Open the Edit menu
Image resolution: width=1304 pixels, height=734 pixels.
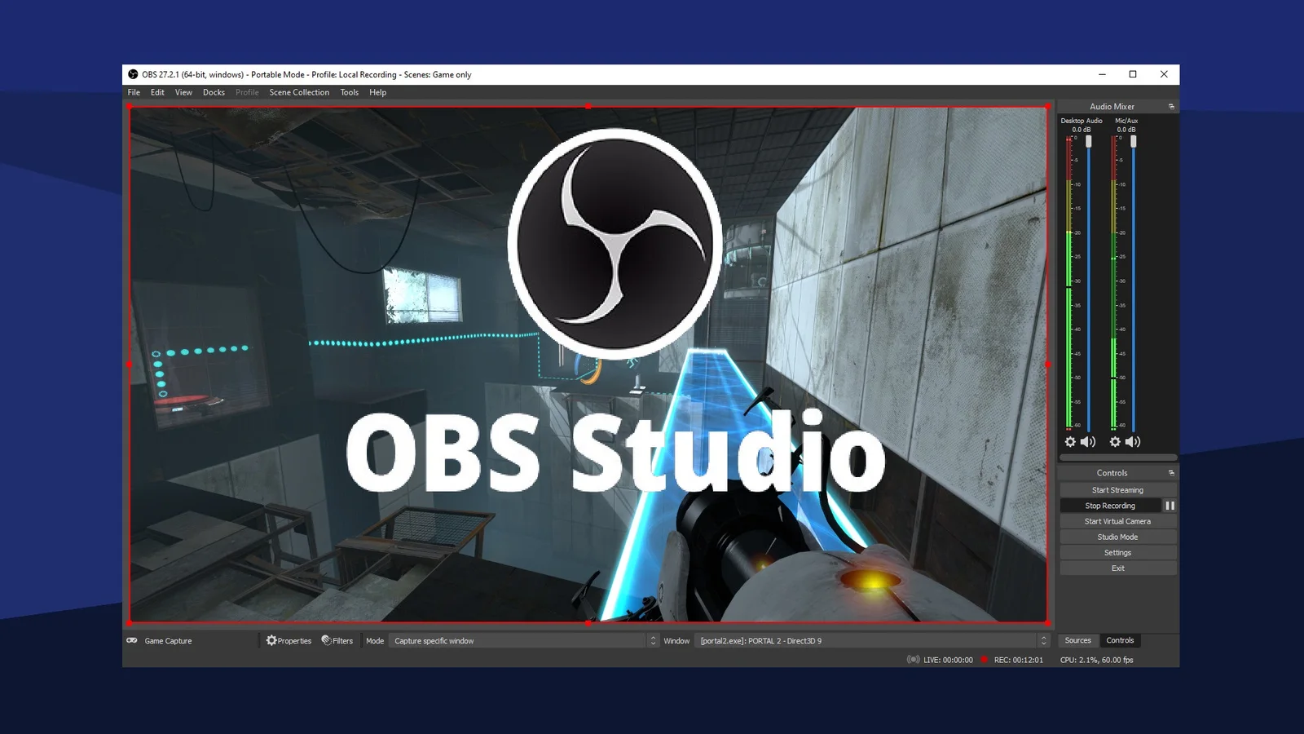157,92
